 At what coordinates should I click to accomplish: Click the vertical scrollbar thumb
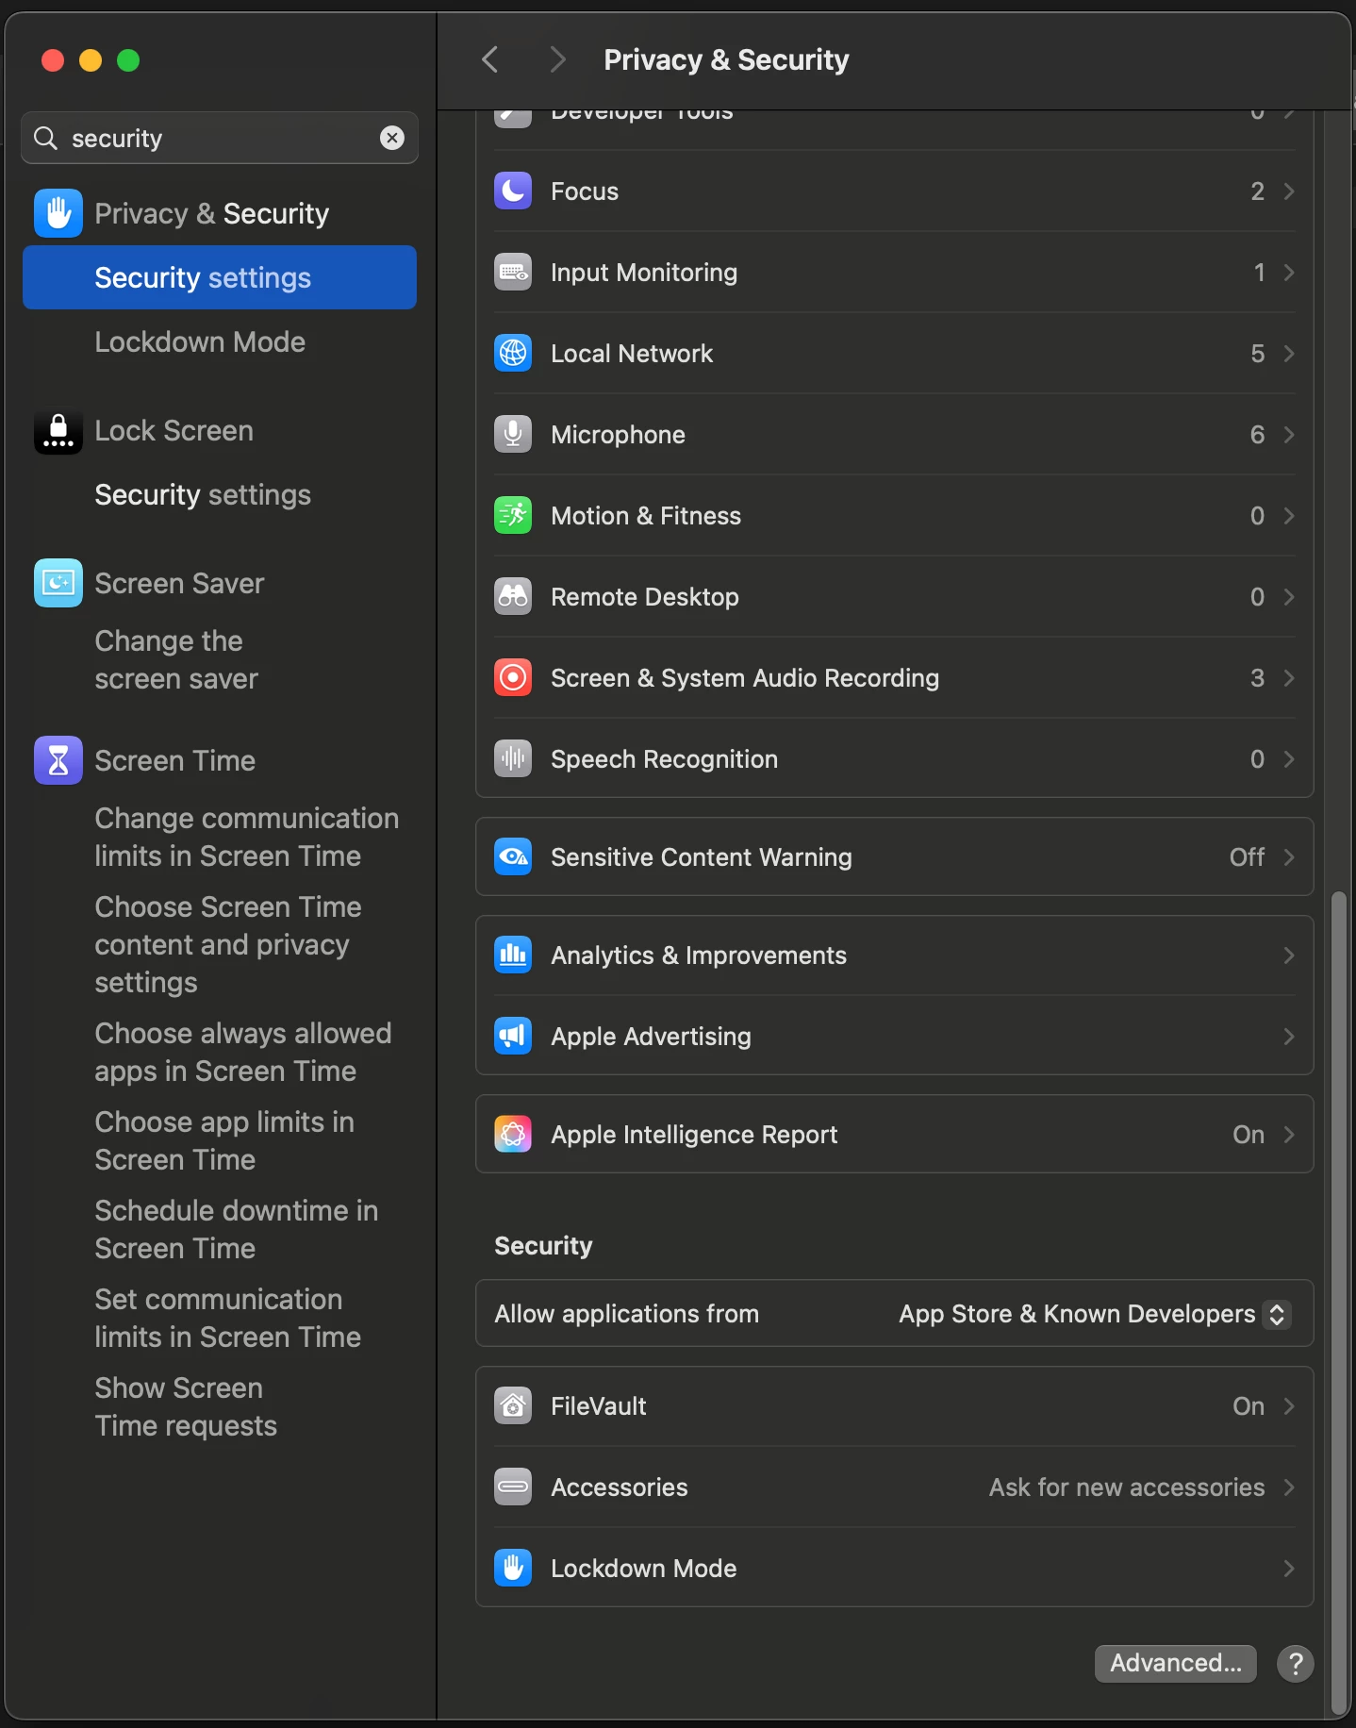click(1339, 1302)
